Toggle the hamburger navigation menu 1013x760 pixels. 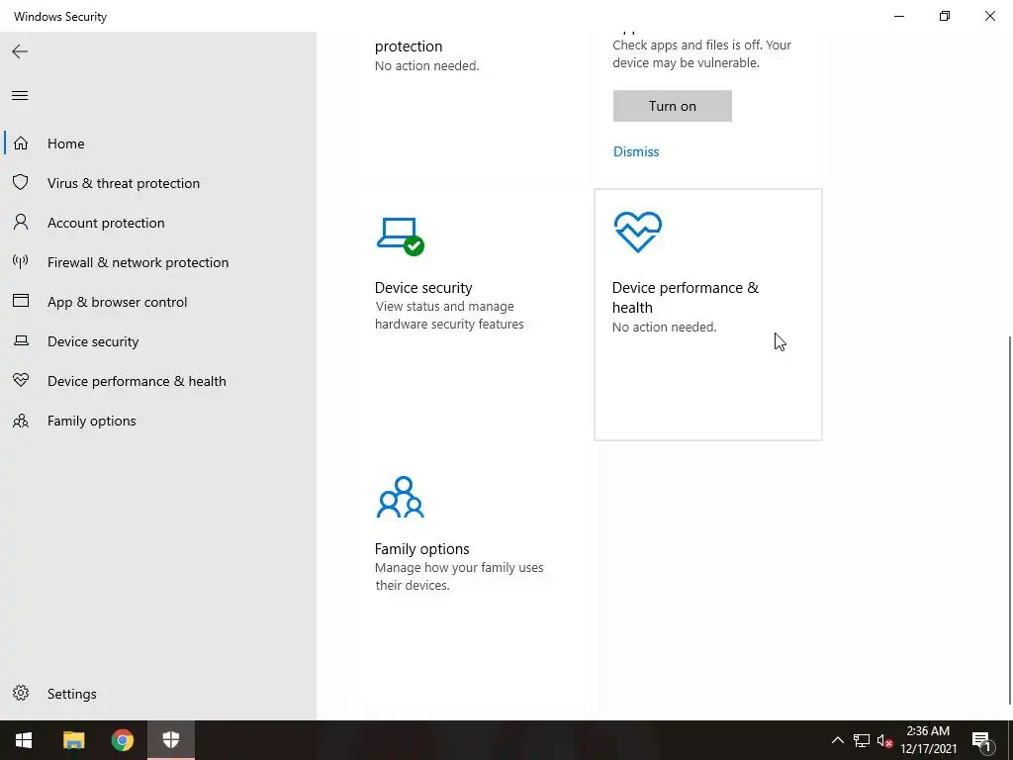(x=20, y=96)
